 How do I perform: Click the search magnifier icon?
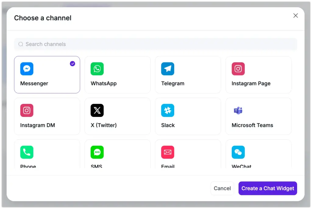point(20,44)
